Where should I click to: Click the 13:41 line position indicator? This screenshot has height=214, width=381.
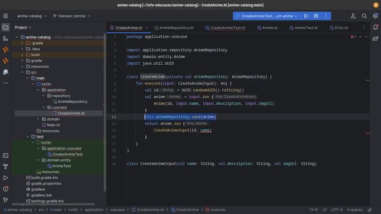[314, 210]
